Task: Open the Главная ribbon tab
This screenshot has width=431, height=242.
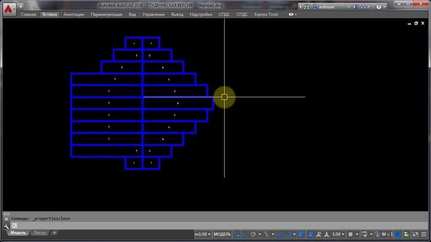Action: (28, 15)
